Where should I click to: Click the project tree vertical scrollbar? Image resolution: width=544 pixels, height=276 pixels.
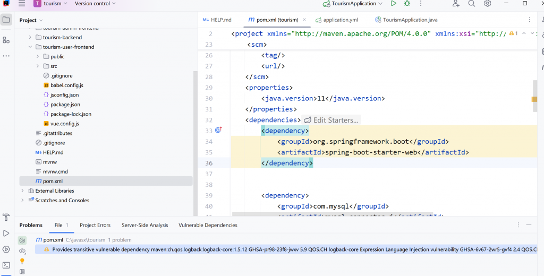tap(195, 143)
